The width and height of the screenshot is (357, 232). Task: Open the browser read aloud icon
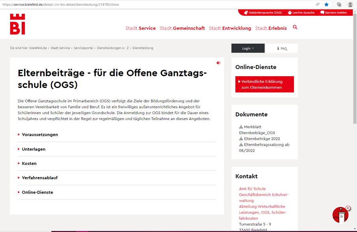[318, 4]
